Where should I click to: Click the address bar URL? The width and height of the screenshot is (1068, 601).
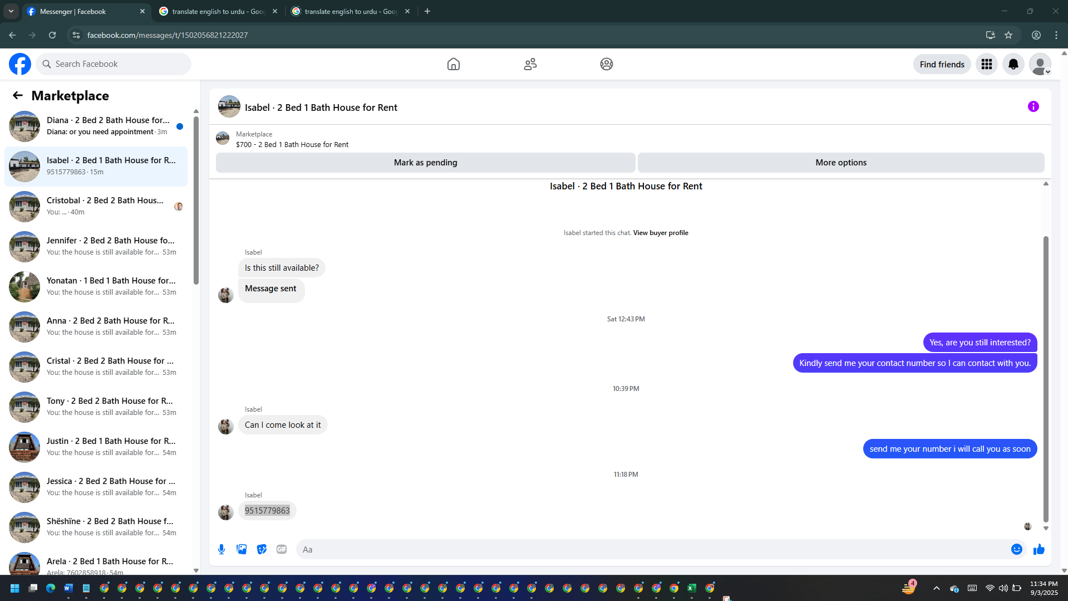pyautogui.click(x=168, y=35)
